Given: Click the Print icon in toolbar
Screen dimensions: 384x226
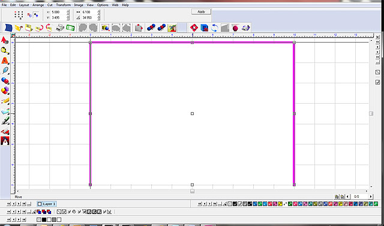Looking at the screenshot, I should pyautogui.click(x=60, y=28).
